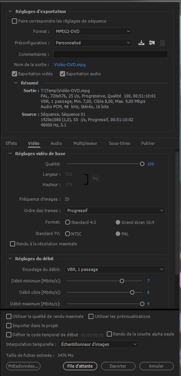Enable Faire correspondre les réglages de séquence
This screenshot has width=181, height=376.
coord(14,21)
